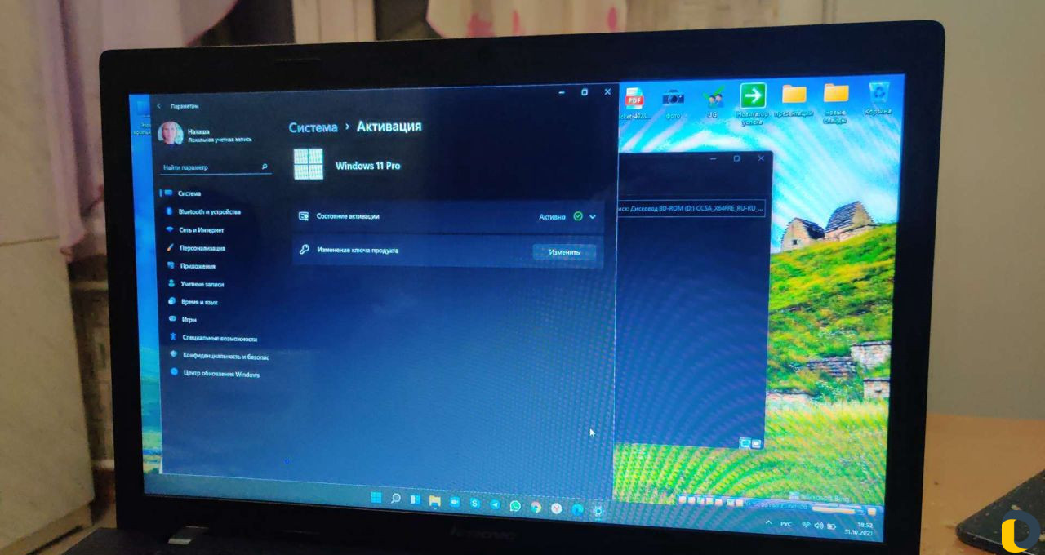The height and width of the screenshot is (555, 1045).
Task: Open the Wi-Fi network tray icon
Action: [806, 525]
